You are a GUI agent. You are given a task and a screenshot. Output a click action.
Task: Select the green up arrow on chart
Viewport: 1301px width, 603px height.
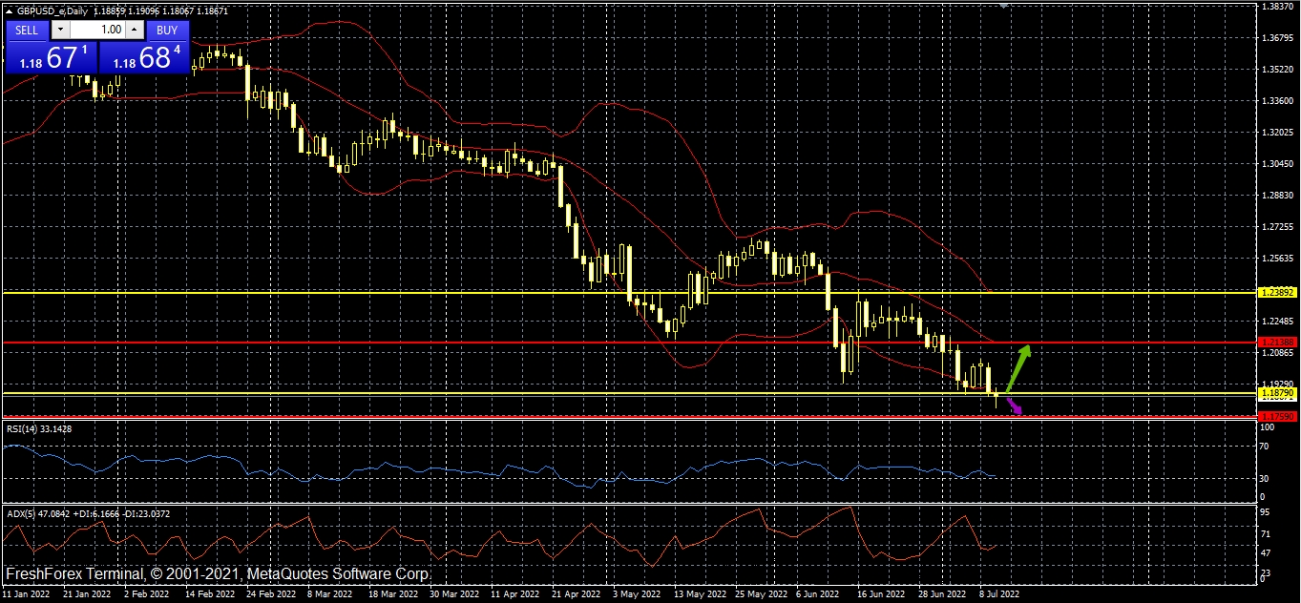[1018, 364]
